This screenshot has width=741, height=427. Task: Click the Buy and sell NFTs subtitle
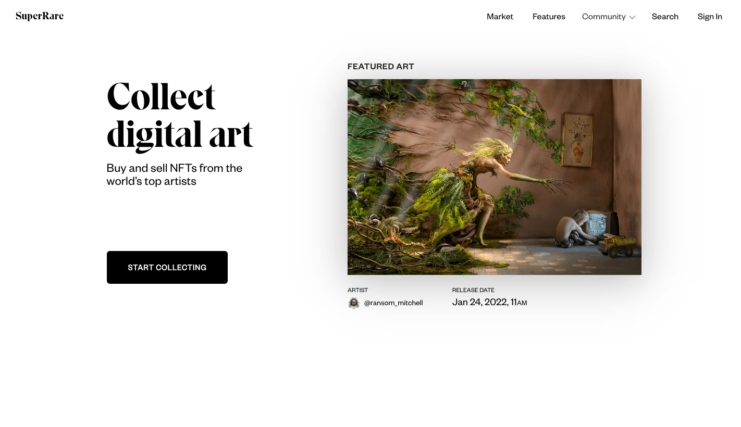click(x=175, y=174)
